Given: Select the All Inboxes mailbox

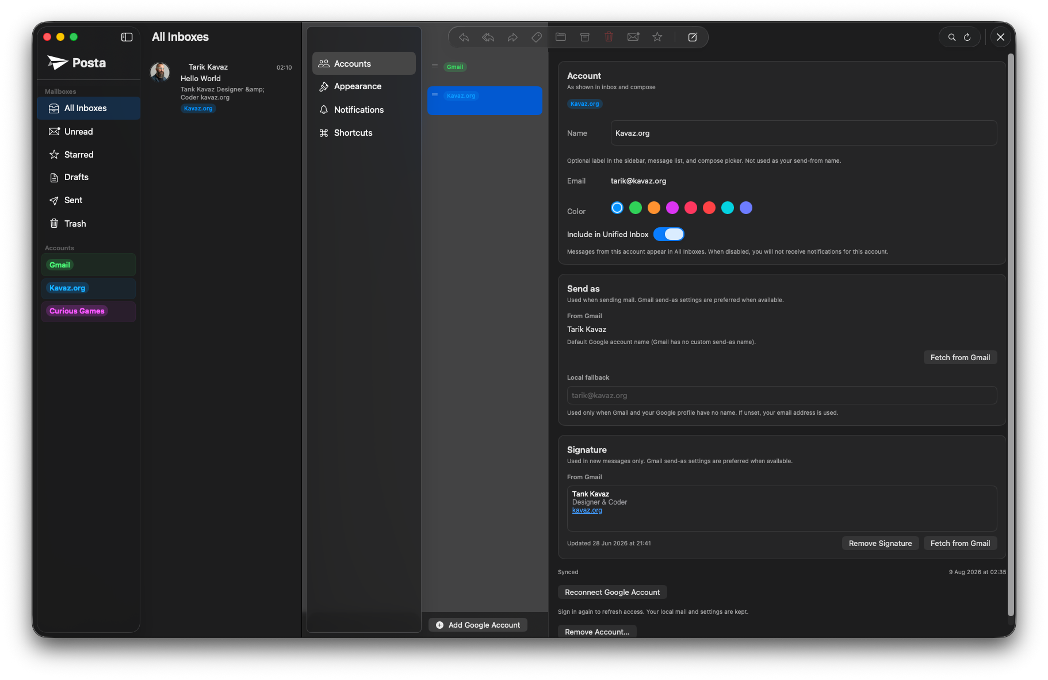Looking at the screenshot, I should pyautogui.click(x=89, y=108).
